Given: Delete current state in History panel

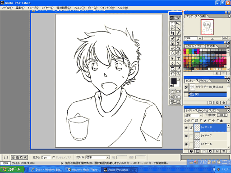Looking at the screenshot, I should click(224, 103).
